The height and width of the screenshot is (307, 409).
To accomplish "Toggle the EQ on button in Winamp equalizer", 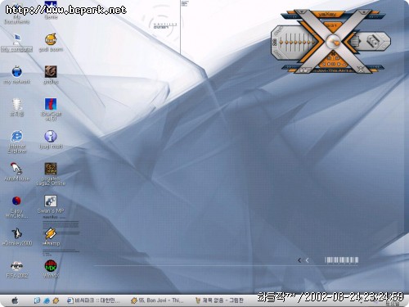I will 274,43.
